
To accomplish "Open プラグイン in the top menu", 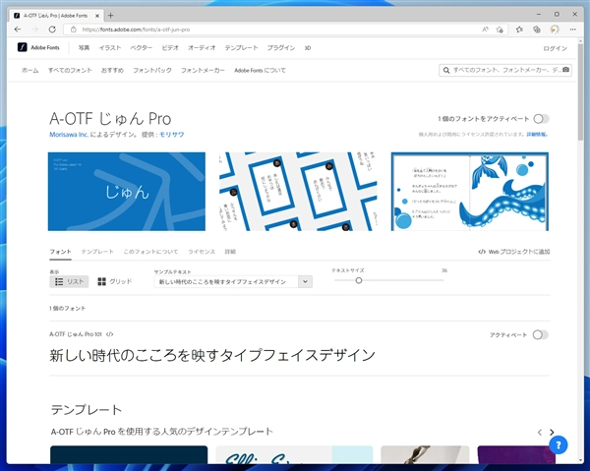I will point(281,48).
